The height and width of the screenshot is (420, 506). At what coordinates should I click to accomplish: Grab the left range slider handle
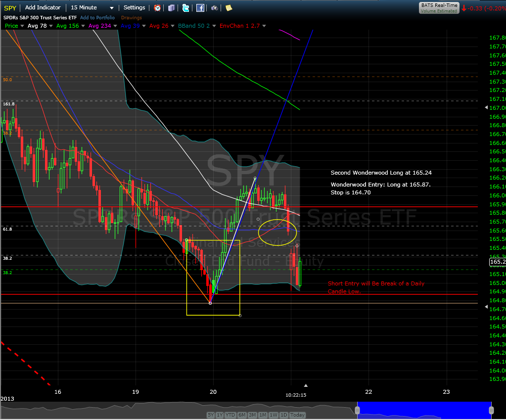pos(357,410)
